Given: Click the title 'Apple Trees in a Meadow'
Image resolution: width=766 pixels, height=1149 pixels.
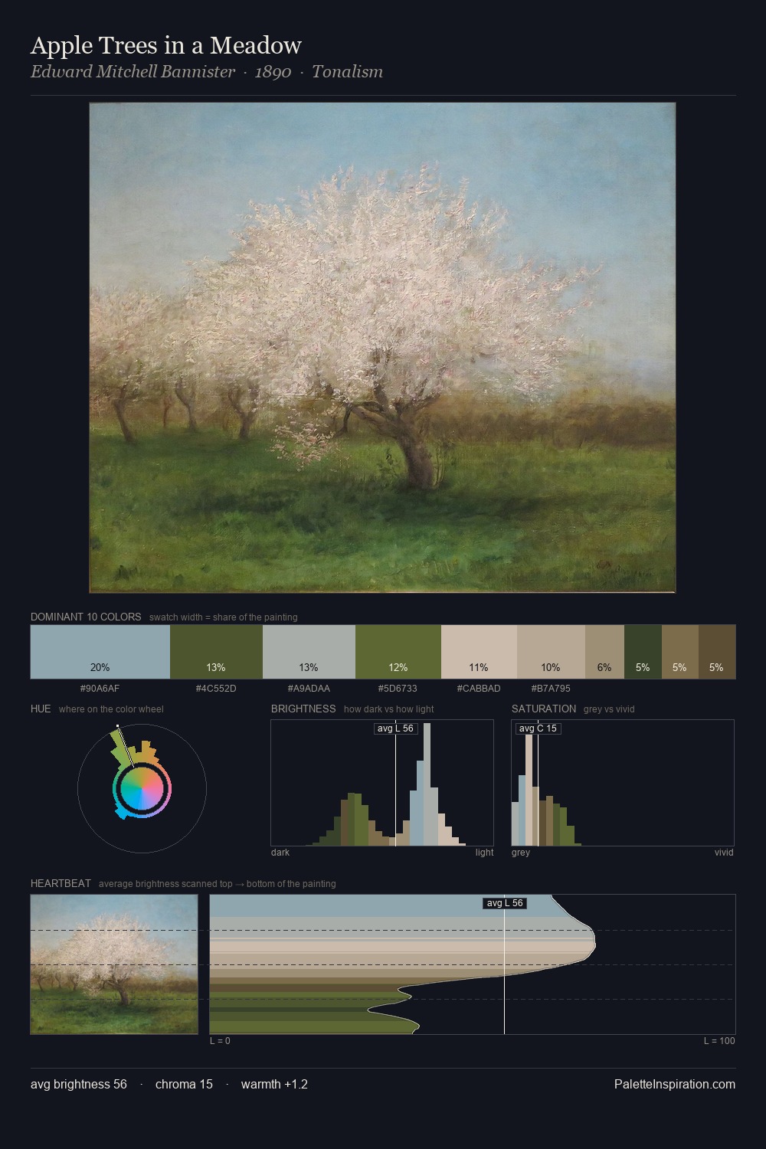Looking at the screenshot, I should (x=166, y=45).
